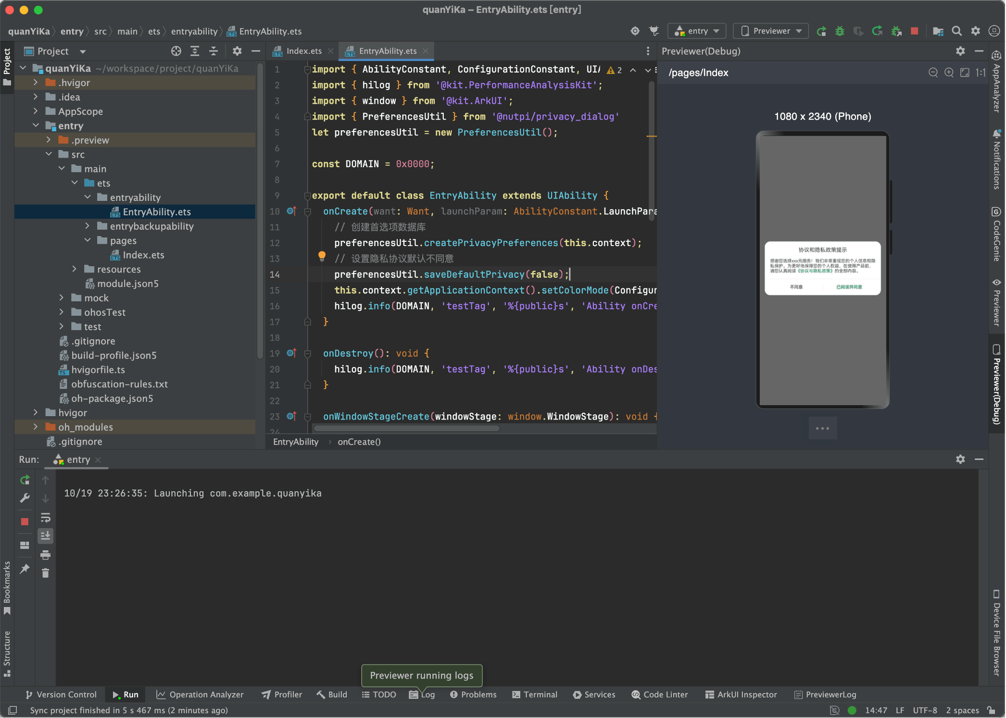Click the light bulb quick-fix icon

point(322,256)
